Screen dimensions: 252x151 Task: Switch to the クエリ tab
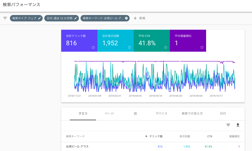point(83,114)
